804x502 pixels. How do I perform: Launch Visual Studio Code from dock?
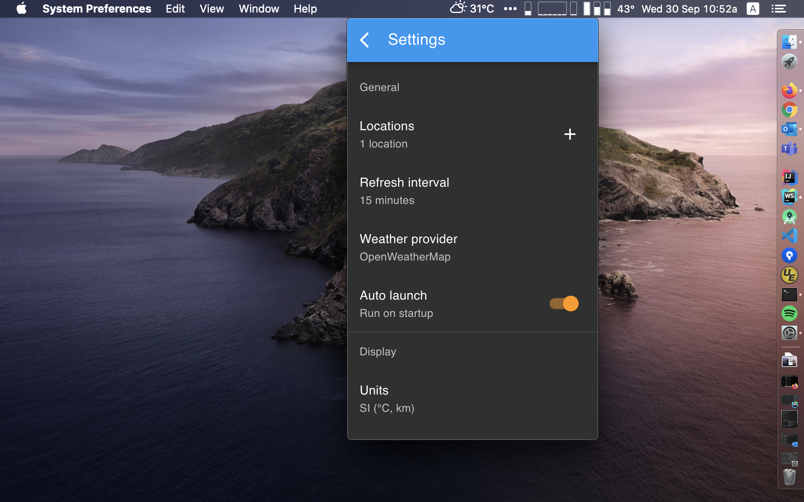click(789, 236)
